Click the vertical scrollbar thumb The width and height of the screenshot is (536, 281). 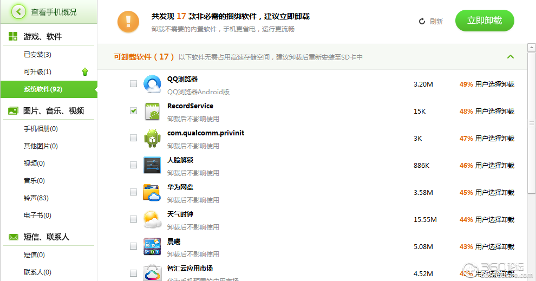531,123
